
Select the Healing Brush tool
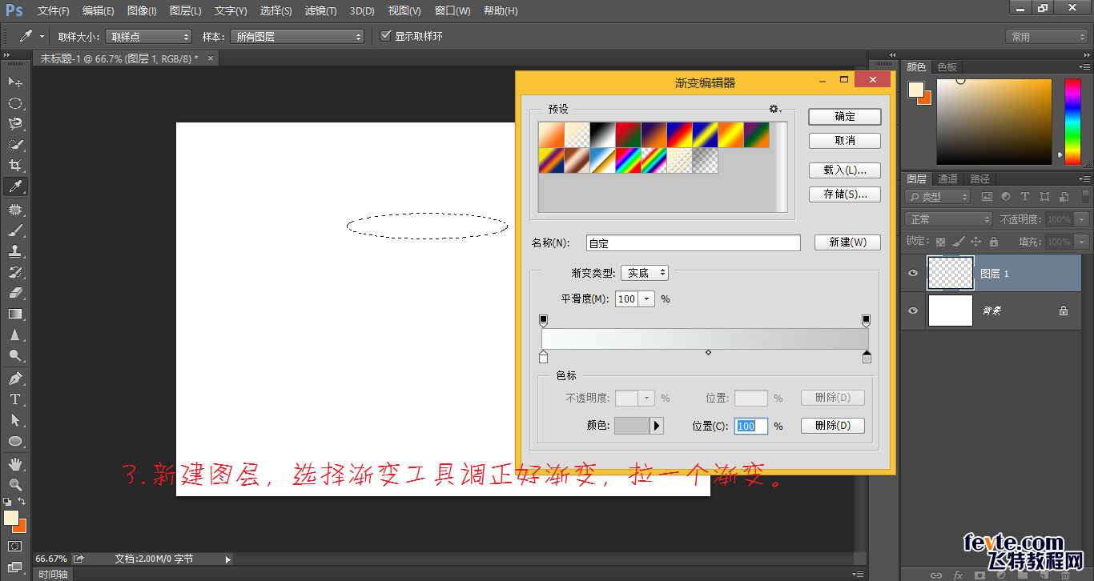(15, 210)
